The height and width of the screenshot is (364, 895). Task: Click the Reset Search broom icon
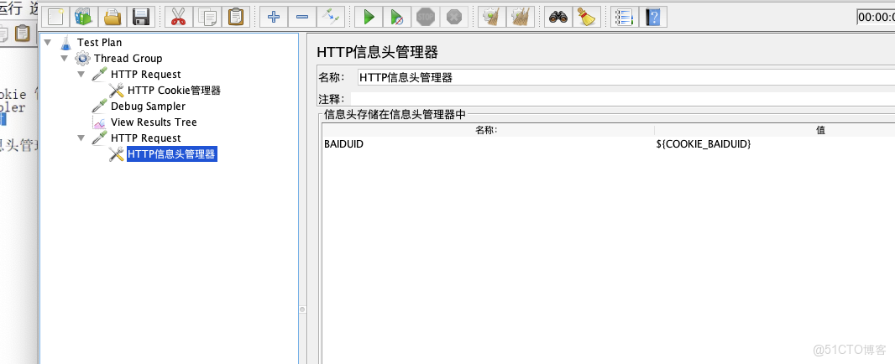click(x=586, y=17)
